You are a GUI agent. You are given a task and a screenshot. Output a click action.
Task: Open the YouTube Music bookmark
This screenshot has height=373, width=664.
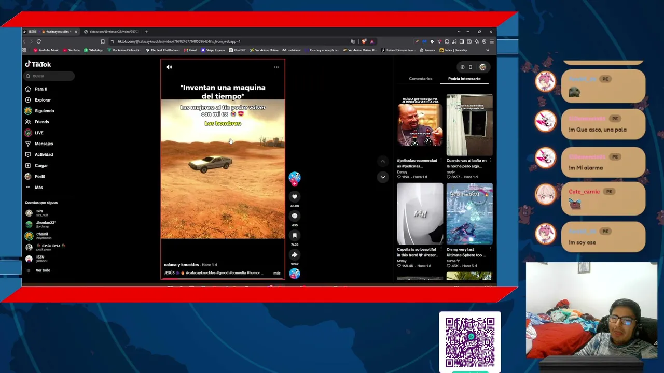pyautogui.click(x=46, y=50)
